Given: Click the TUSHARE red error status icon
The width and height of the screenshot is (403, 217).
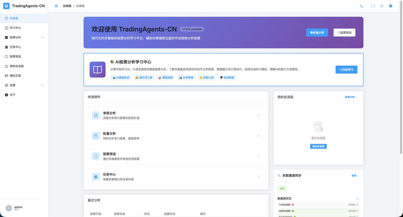Looking at the screenshot, I should pos(293,205).
